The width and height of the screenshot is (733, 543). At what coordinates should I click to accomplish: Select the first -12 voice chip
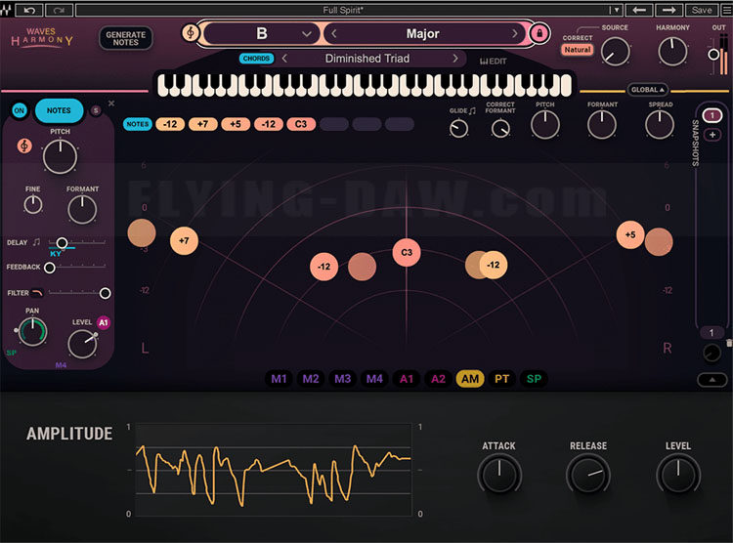point(170,124)
